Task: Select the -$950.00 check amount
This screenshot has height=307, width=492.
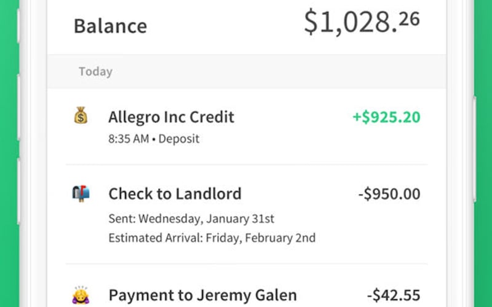Action: [x=389, y=194]
